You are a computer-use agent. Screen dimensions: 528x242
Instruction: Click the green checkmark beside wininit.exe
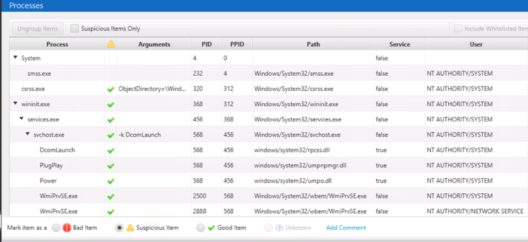[110, 105]
